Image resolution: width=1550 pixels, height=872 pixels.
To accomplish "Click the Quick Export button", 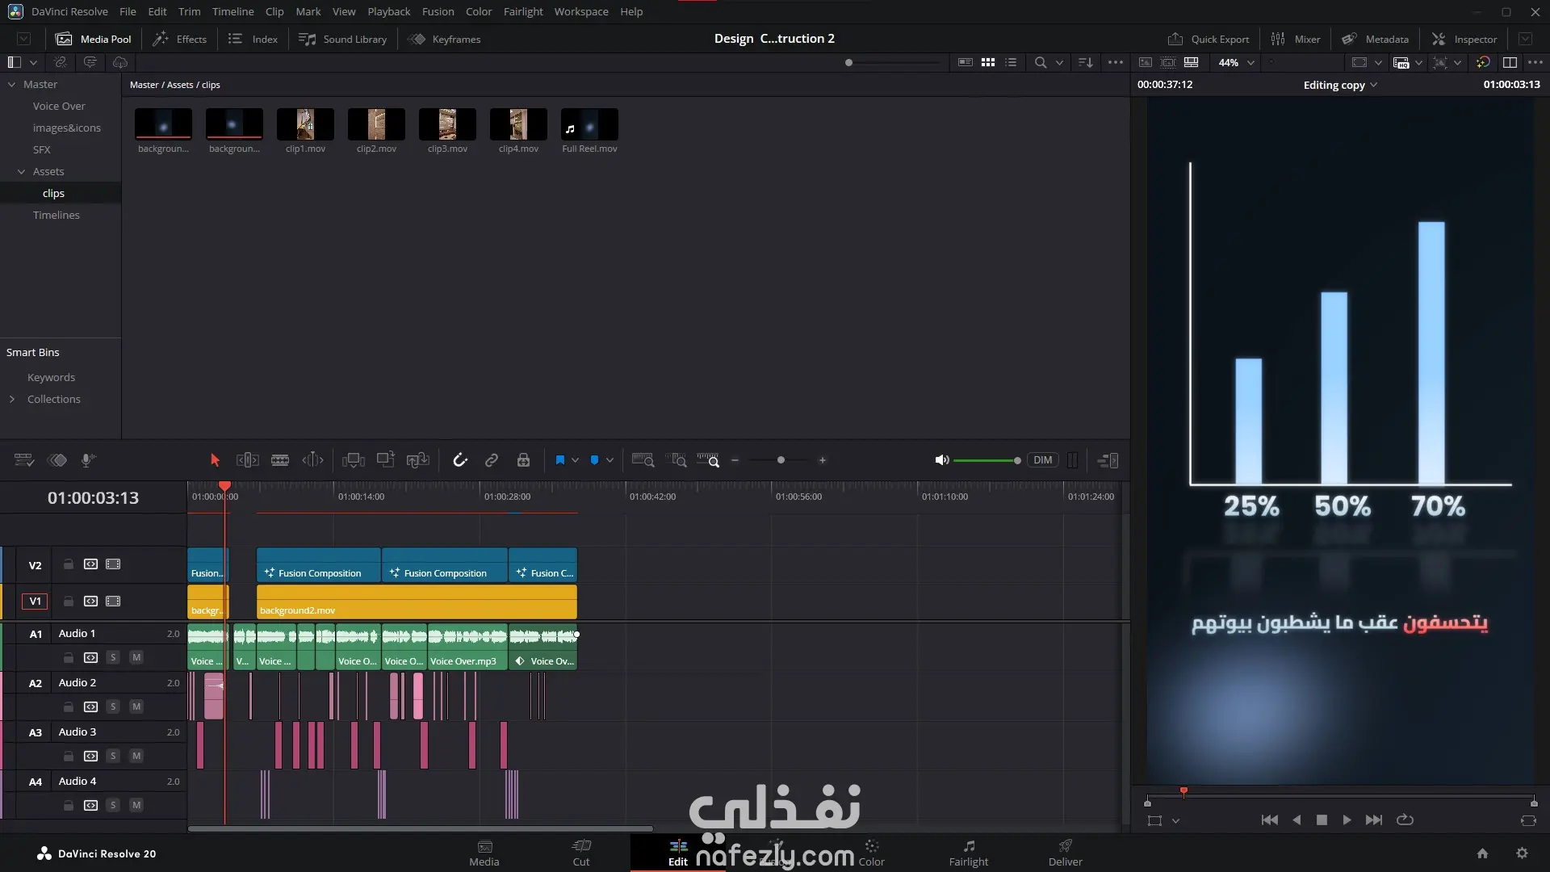I will pyautogui.click(x=1209, y=39).
